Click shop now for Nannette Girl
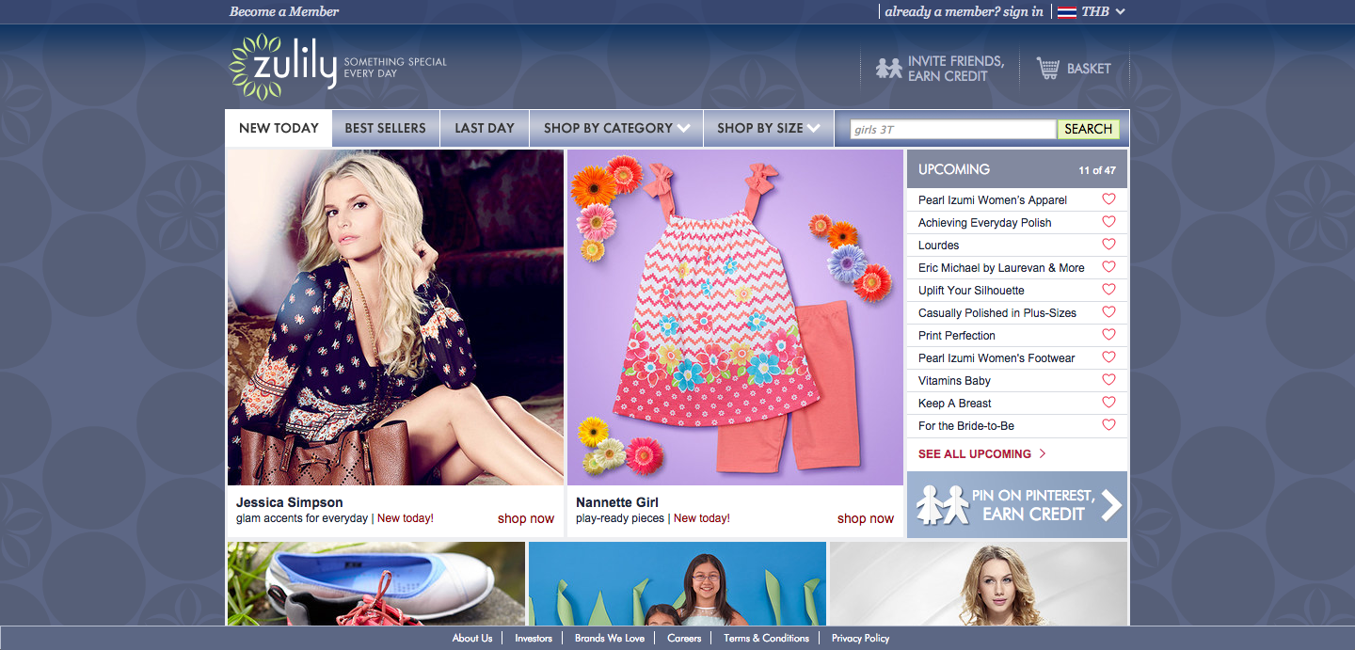Screen dimensions: 1355x650 (x=866, y=518)
